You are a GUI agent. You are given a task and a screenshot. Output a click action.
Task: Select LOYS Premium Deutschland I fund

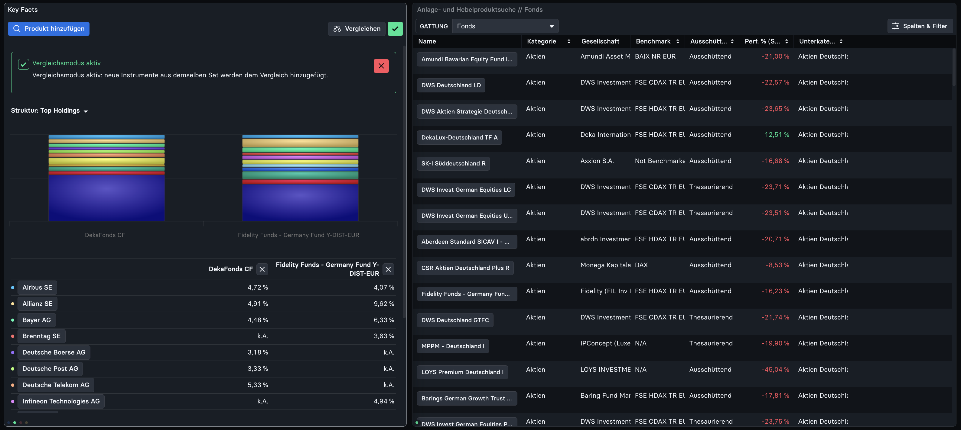[x=462, y=372]
